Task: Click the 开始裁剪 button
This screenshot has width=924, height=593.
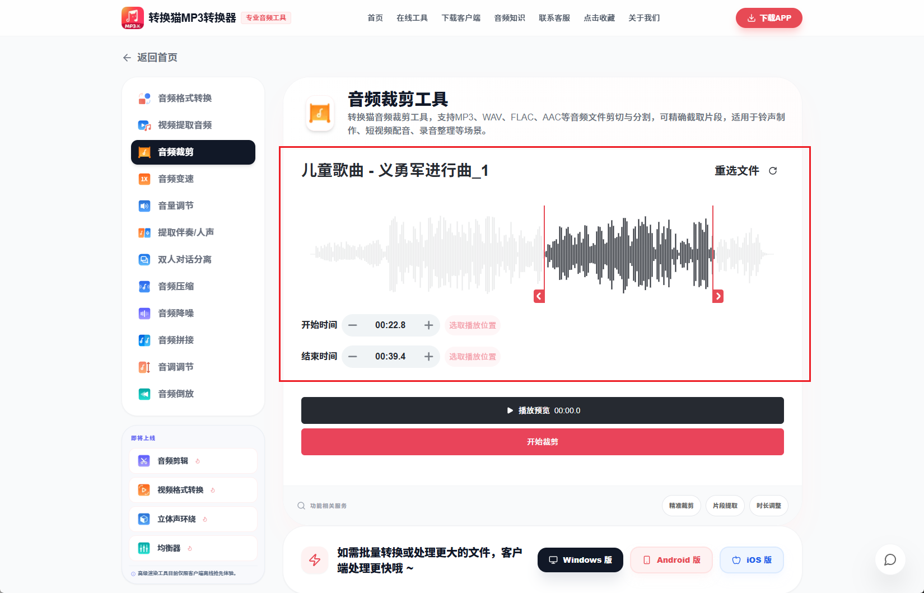Action: [542, 442]
